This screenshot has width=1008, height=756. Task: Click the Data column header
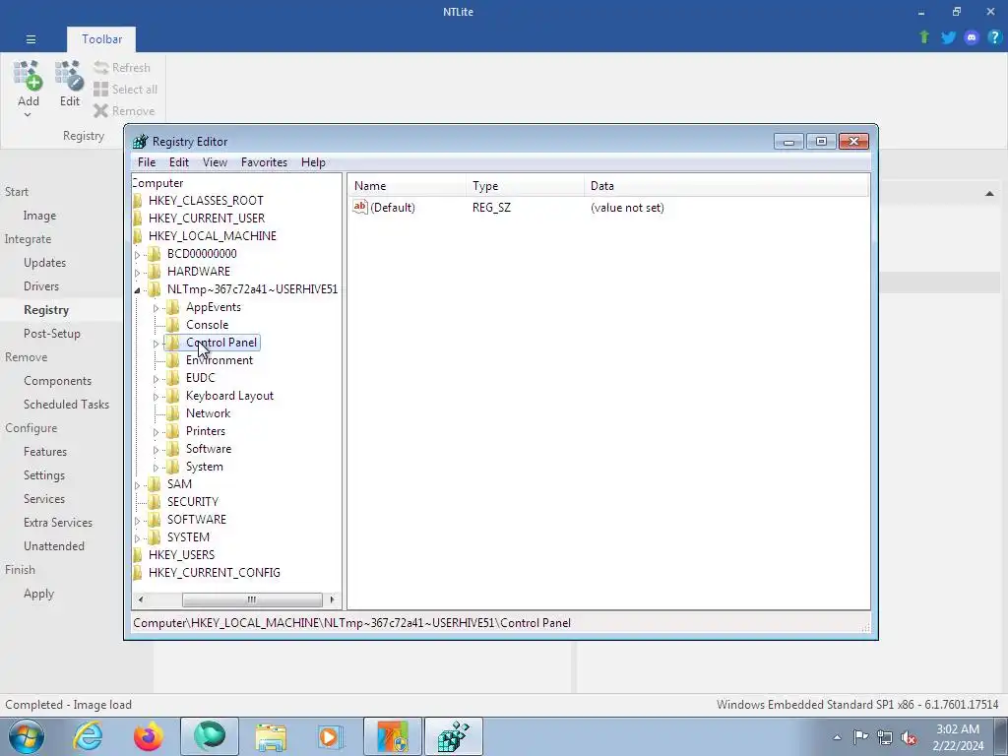tap(726, 186)
